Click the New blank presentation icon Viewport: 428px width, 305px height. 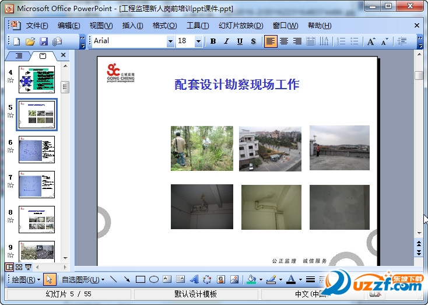(17, 41)
